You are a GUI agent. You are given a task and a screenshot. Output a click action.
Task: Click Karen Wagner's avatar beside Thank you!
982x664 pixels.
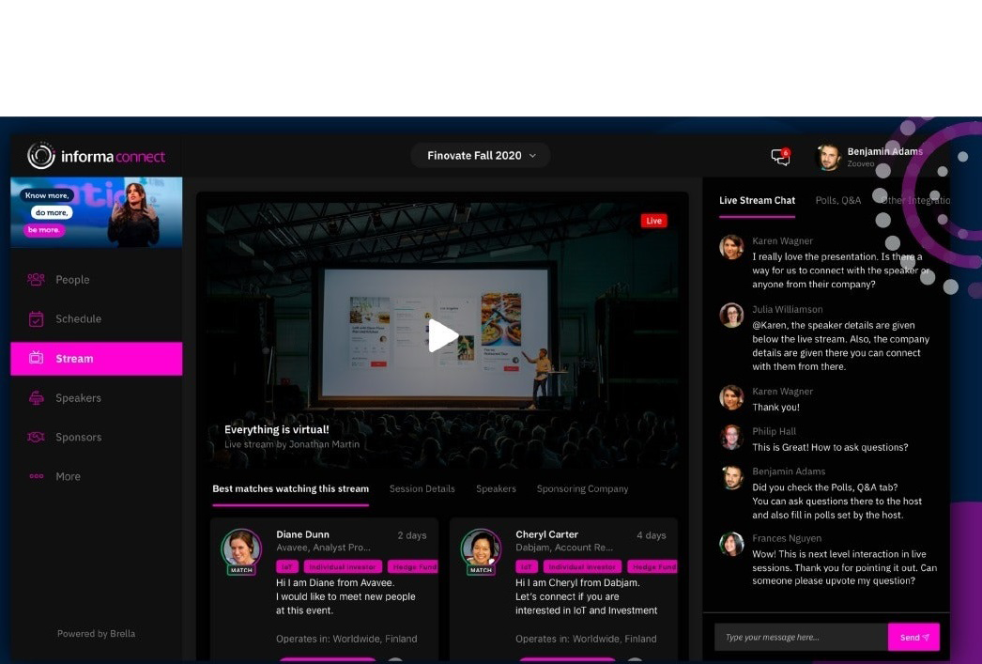(731, 397)
